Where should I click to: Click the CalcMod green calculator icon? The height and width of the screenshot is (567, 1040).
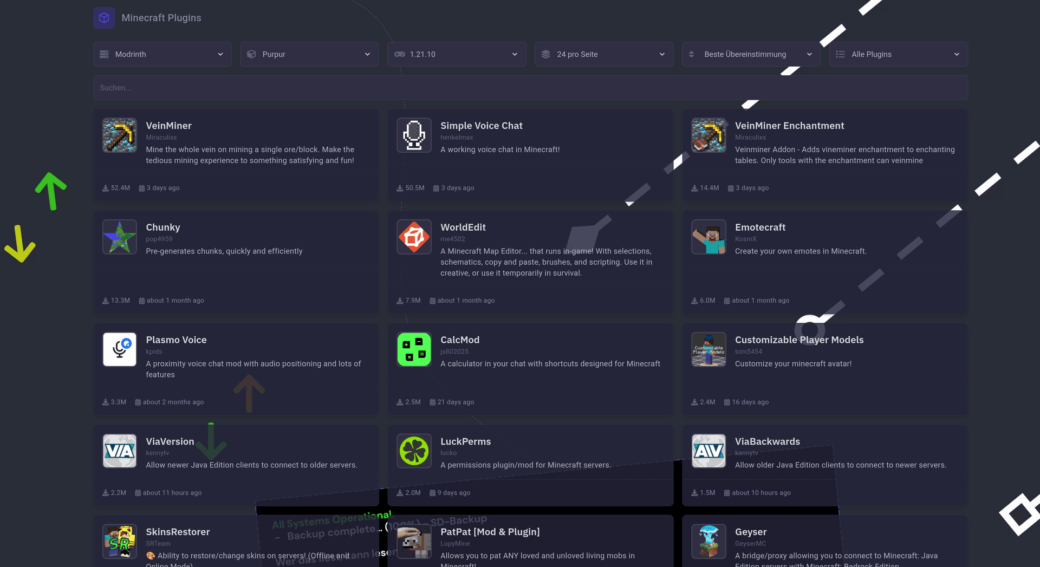pyautogui.click(x=414, y=350)
